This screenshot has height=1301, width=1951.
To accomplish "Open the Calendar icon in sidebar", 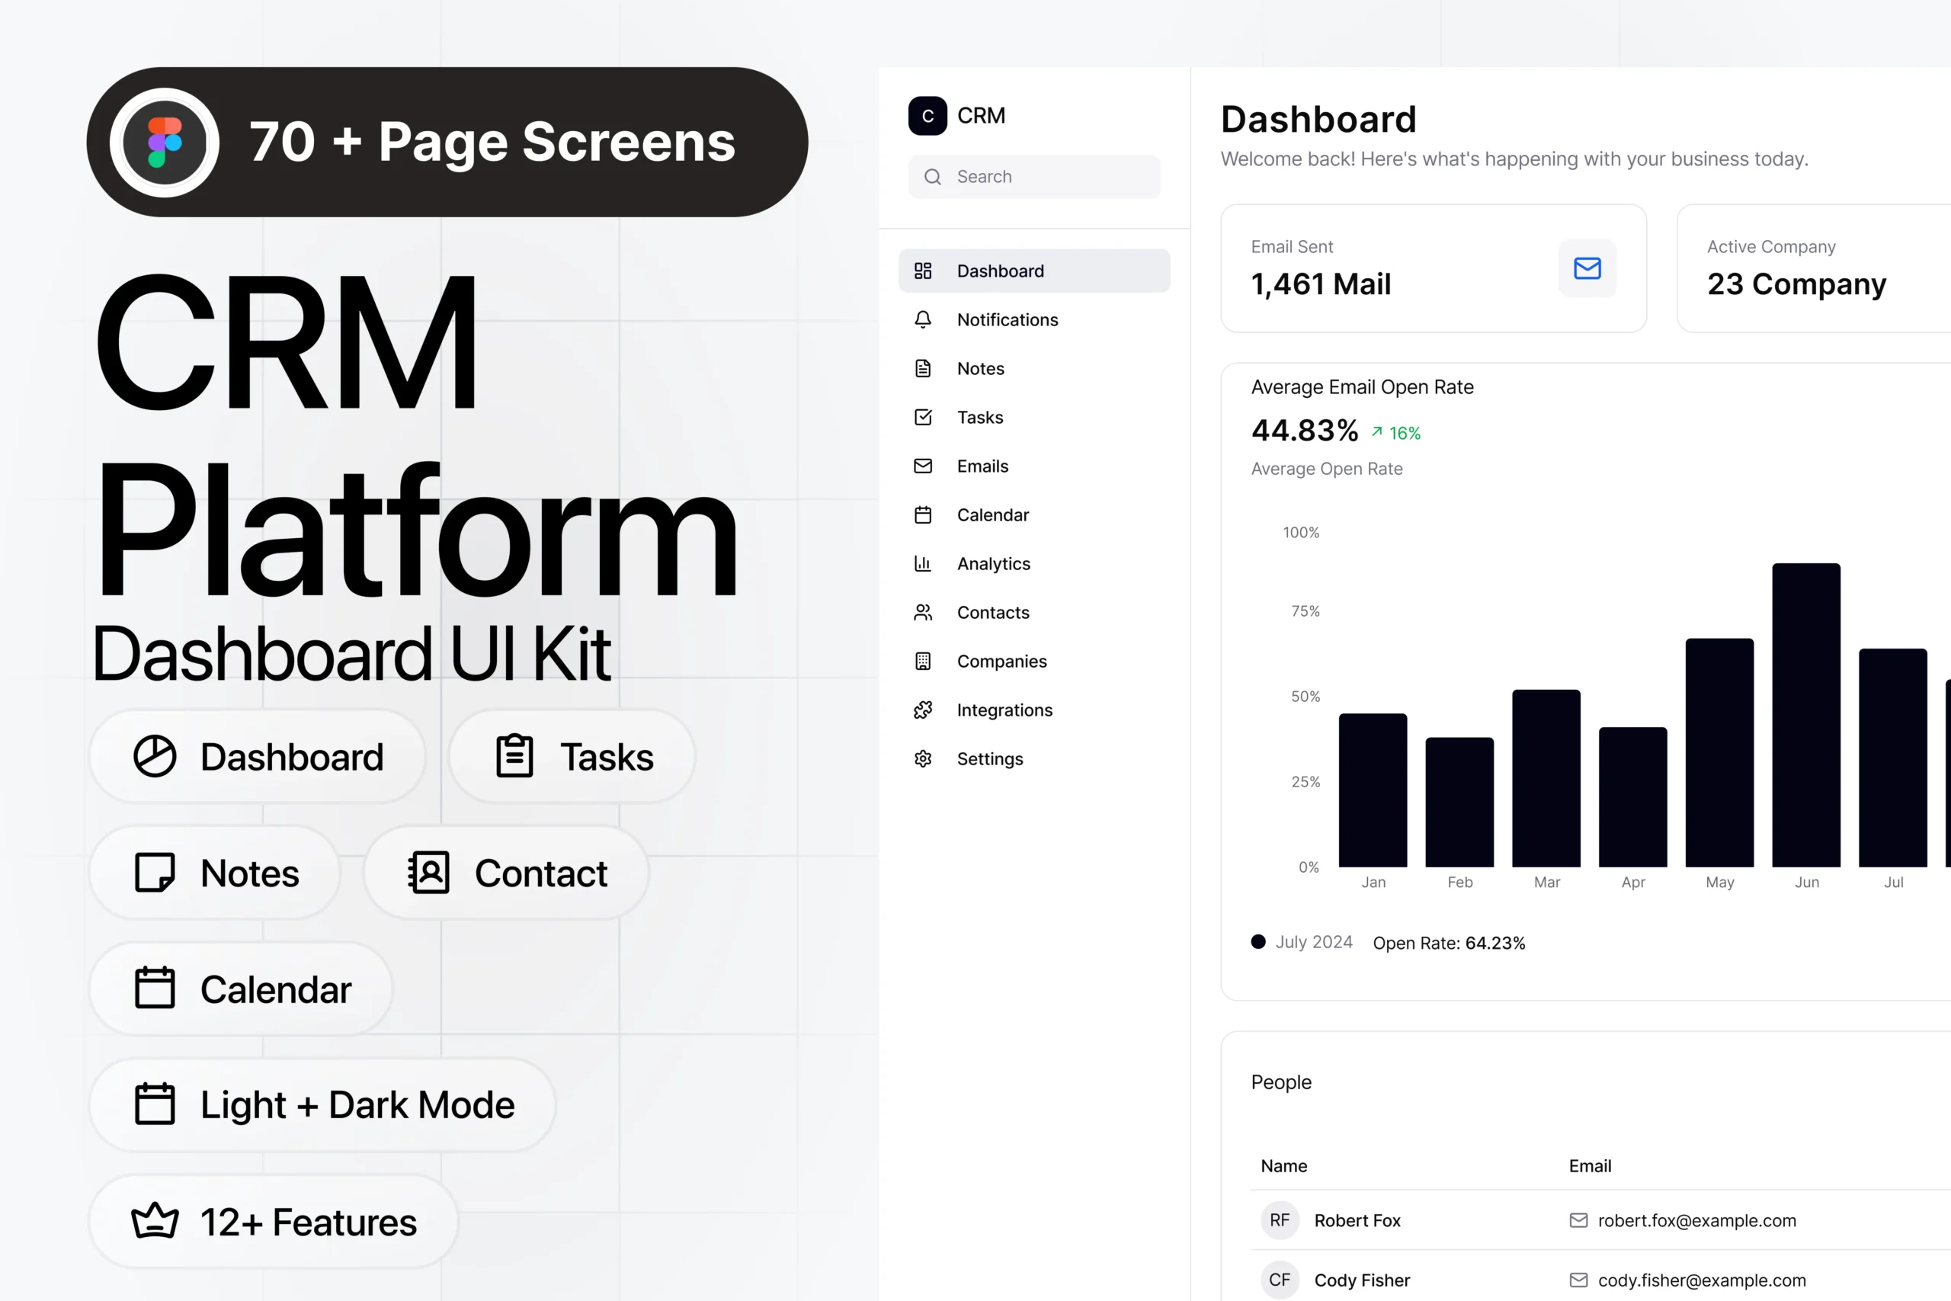I will pos(922,514).
